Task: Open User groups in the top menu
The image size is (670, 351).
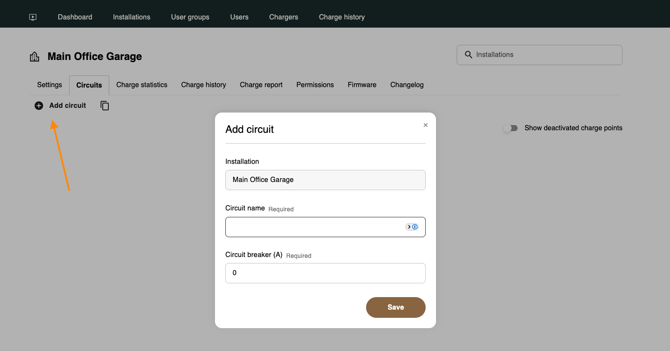Action: coord(190,17)
